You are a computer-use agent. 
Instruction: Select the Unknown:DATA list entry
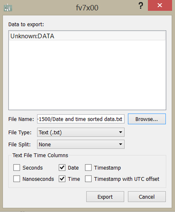tap(87, 36)
